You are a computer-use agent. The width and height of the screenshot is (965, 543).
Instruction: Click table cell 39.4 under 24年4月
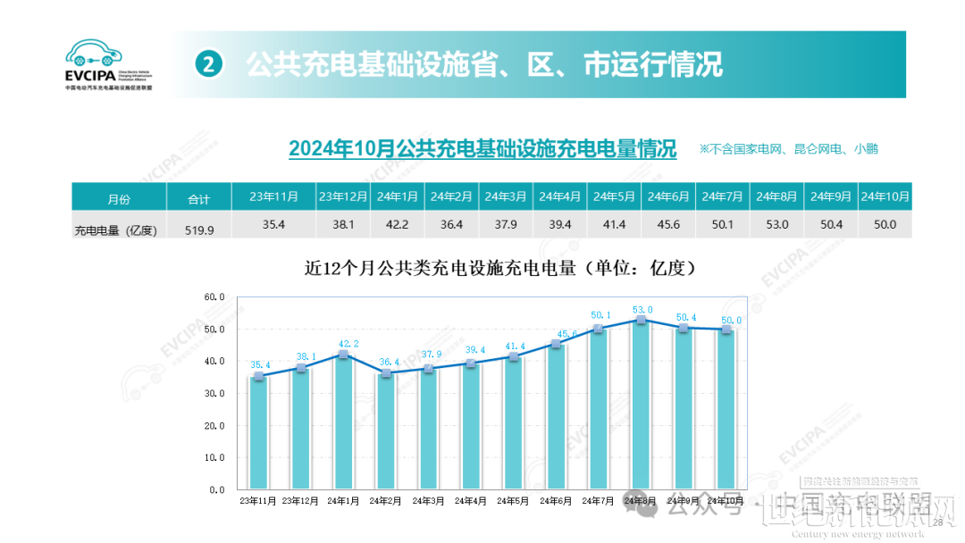point(560,225)
